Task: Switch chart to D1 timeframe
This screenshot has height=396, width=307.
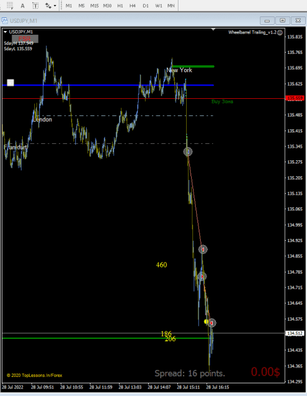Action: pos(146,6)
